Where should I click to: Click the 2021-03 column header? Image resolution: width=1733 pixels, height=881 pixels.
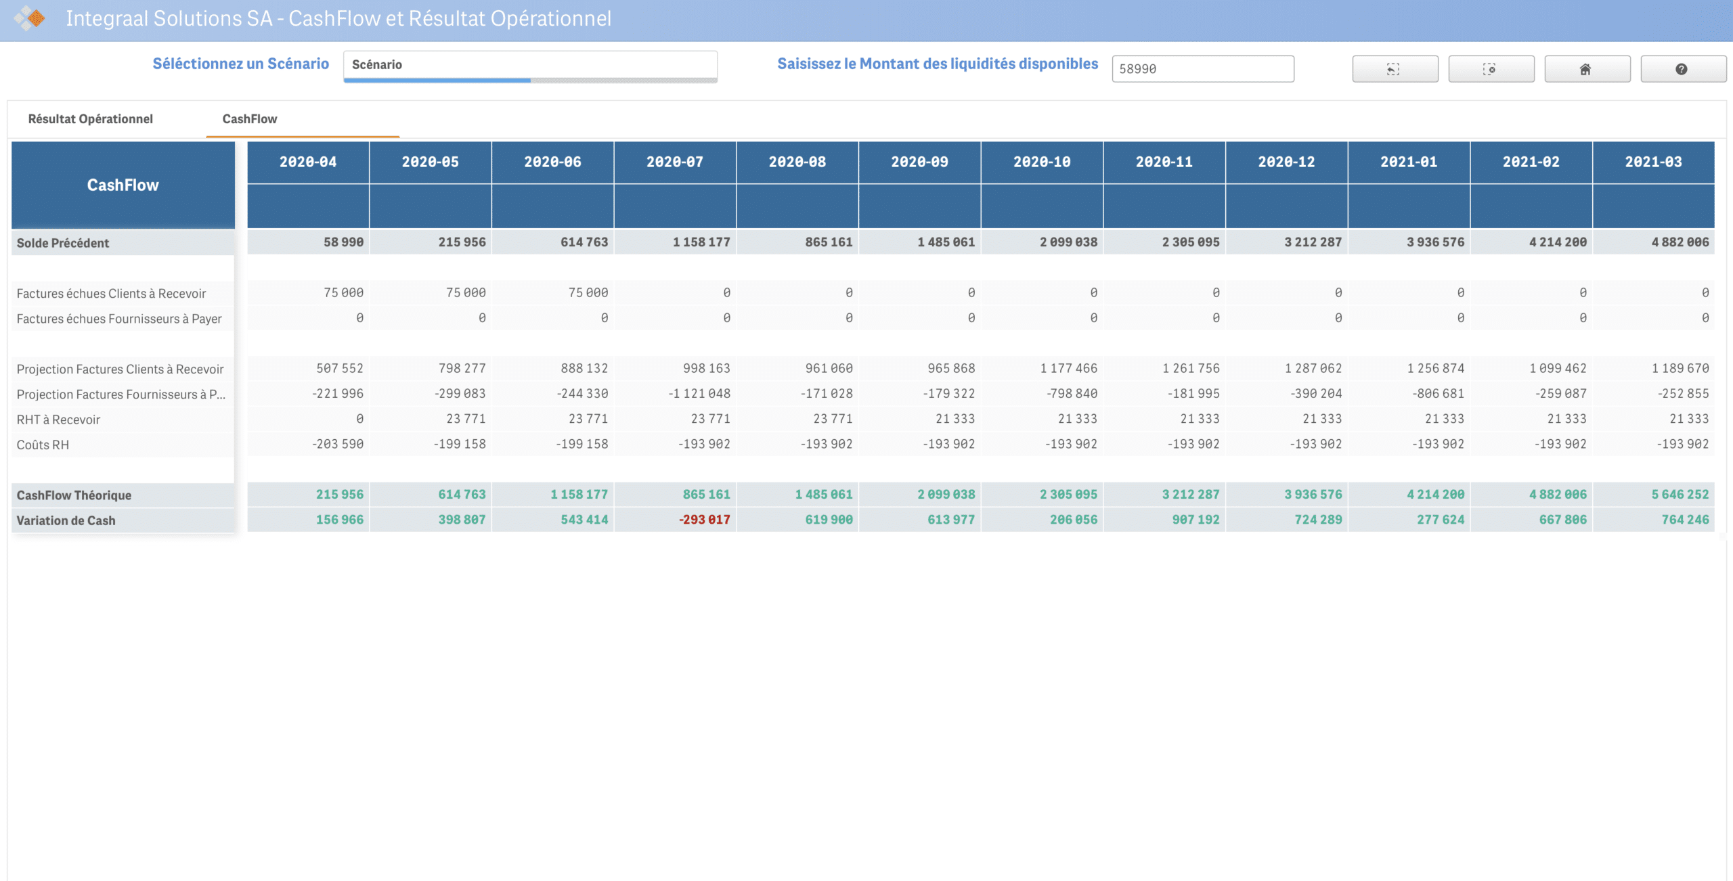pyautogui.click(x=1654, y=162)
